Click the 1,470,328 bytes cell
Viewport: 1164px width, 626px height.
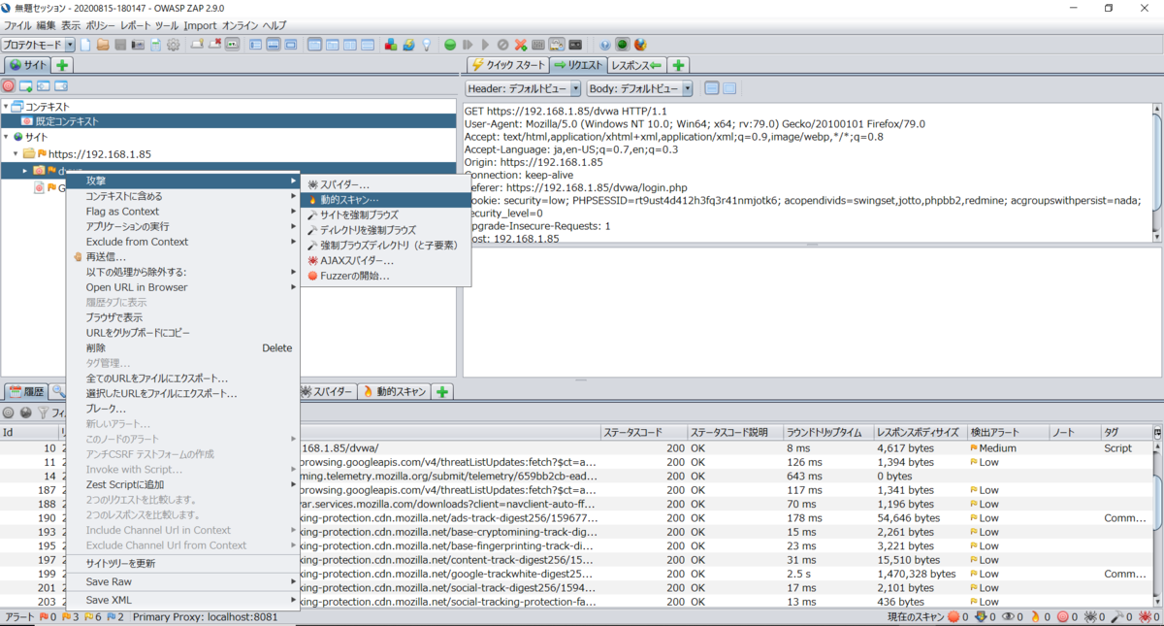click(x=920, y=574)
